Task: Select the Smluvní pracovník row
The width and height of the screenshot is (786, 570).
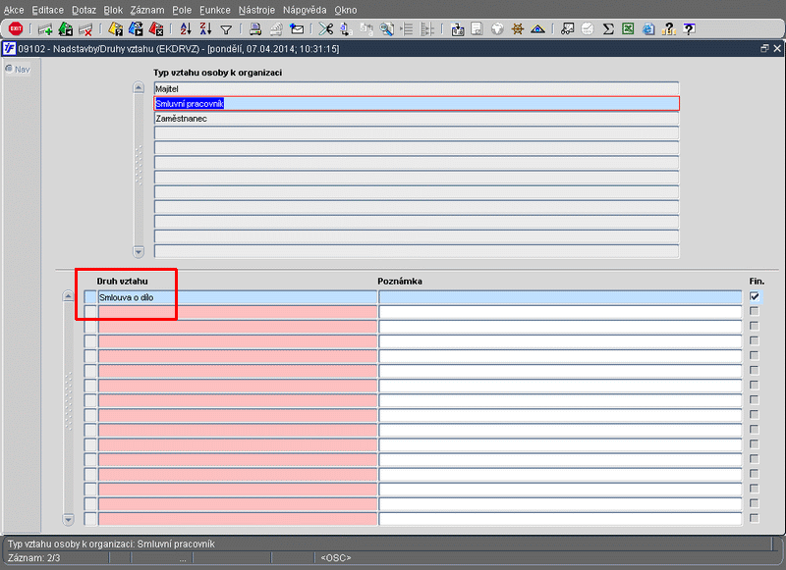Action: [x=416, y=104]
